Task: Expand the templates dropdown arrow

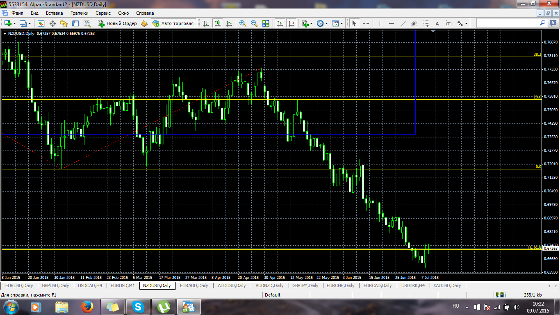Action: coord(341,23)
